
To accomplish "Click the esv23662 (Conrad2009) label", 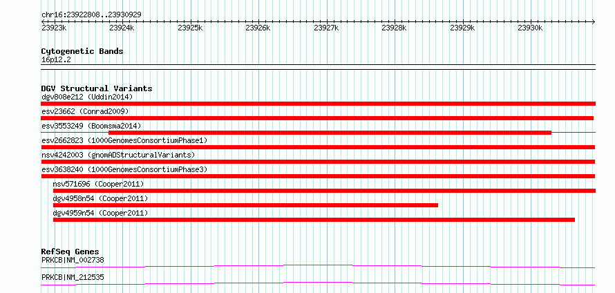I will coord(85,111).
